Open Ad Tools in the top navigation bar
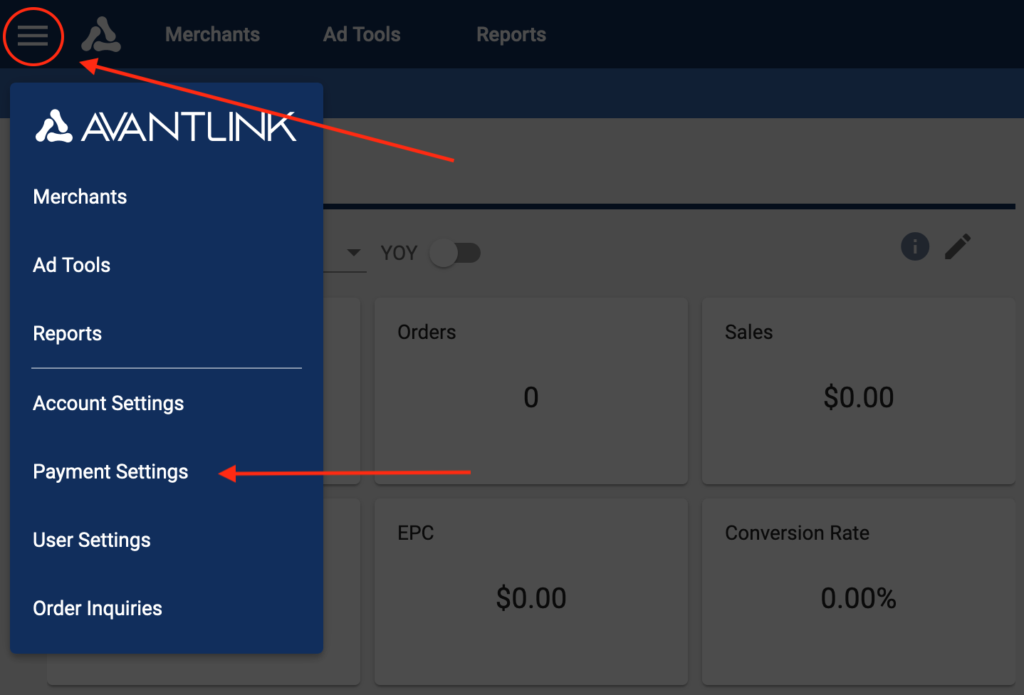This screenshot has height=695, width=1024. click(362, 34)
